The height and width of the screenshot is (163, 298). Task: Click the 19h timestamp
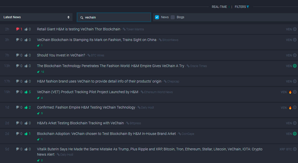pyautogui.click(x=7, y=92)
